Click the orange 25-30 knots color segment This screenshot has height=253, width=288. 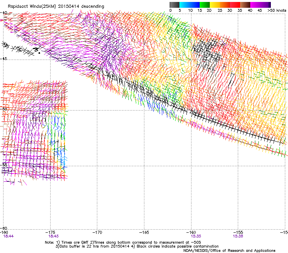point(225,5)
